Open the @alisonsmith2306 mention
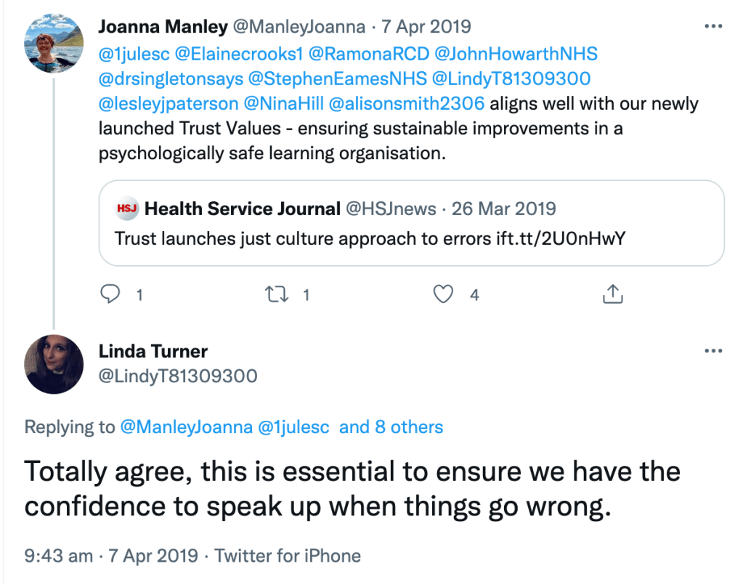Viewport: 743px width, 585px height. tap(407, 103)
